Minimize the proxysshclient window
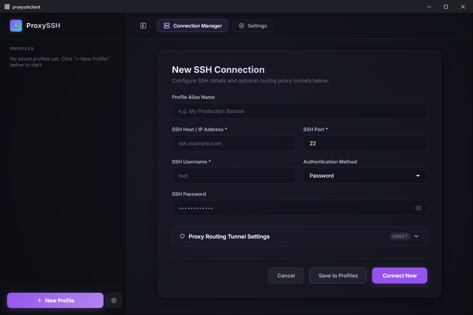This screenshot has width=473, height=315. point(429,7)
